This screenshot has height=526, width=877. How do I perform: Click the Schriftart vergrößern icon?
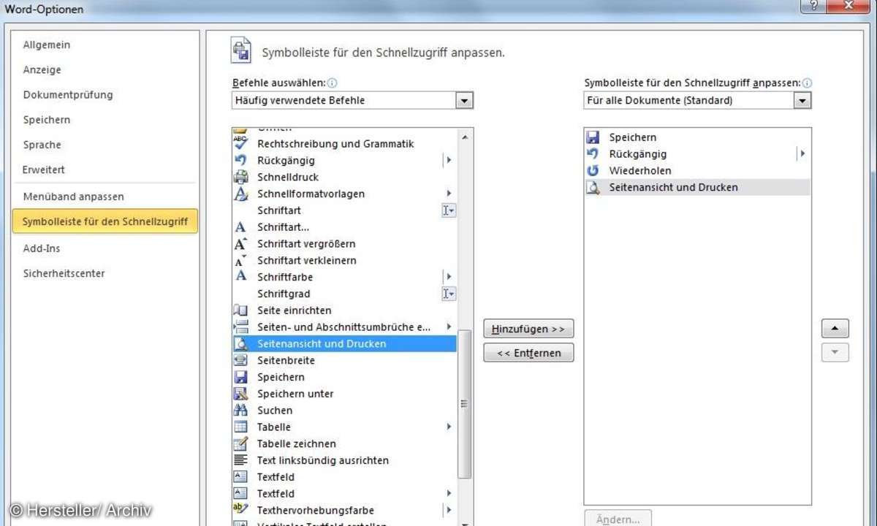240,244
